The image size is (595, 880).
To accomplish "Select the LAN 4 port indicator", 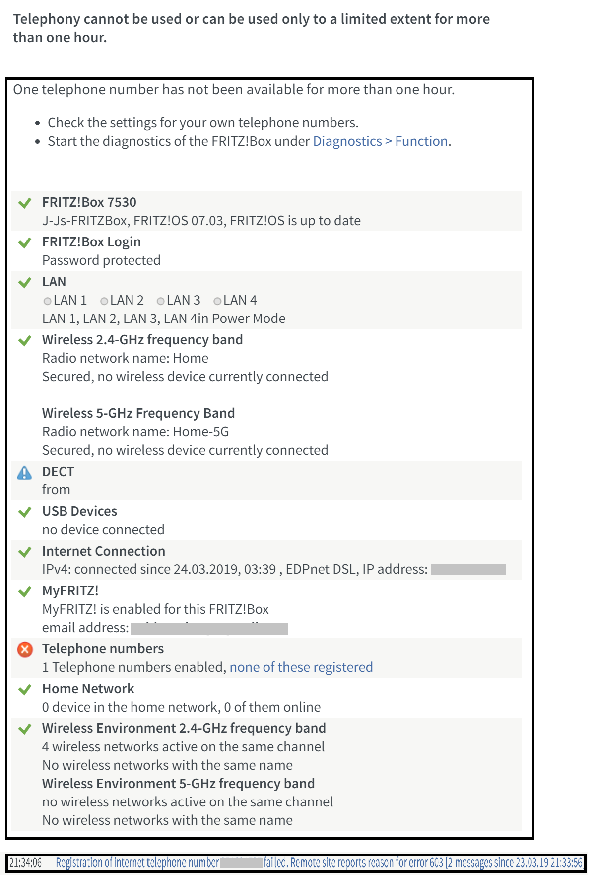I will coord(217,301).
